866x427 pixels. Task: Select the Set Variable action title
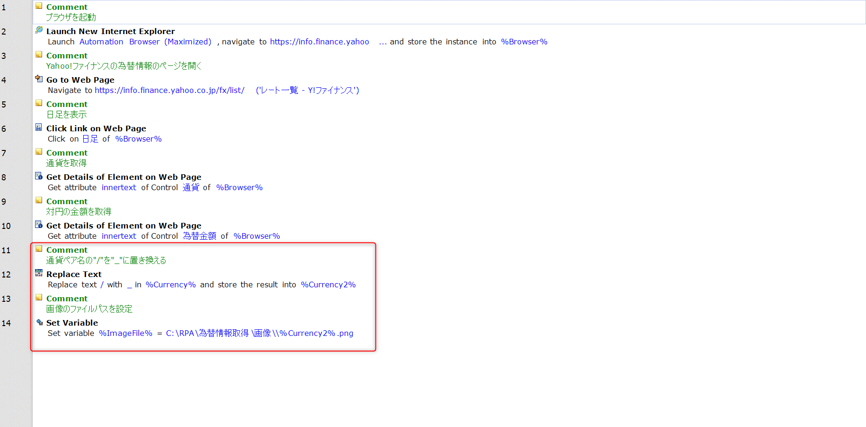(72, 323)
